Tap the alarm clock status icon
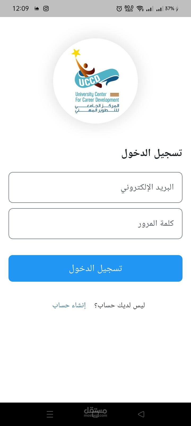The height and width of the screenshot is (426, 191). click(x=119, y=9)
